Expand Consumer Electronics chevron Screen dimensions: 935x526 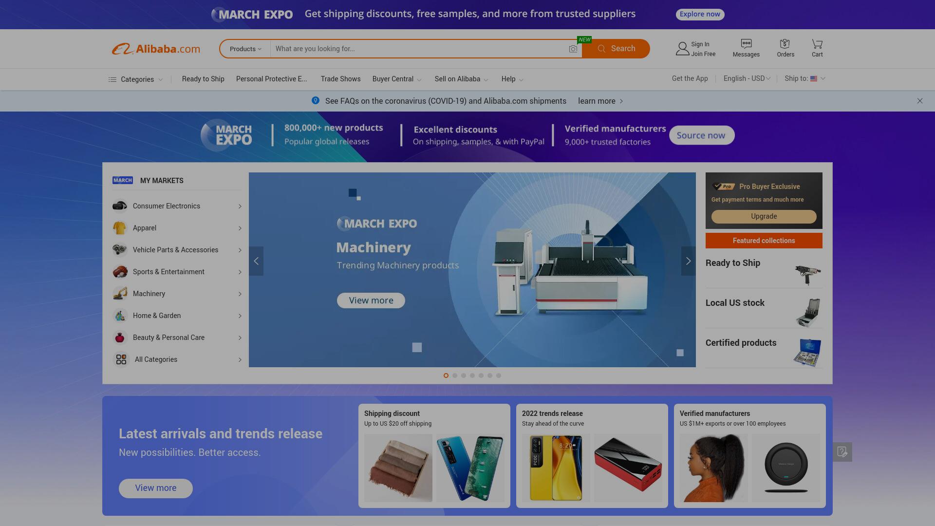pyautogui.click(x=240, y=207)
